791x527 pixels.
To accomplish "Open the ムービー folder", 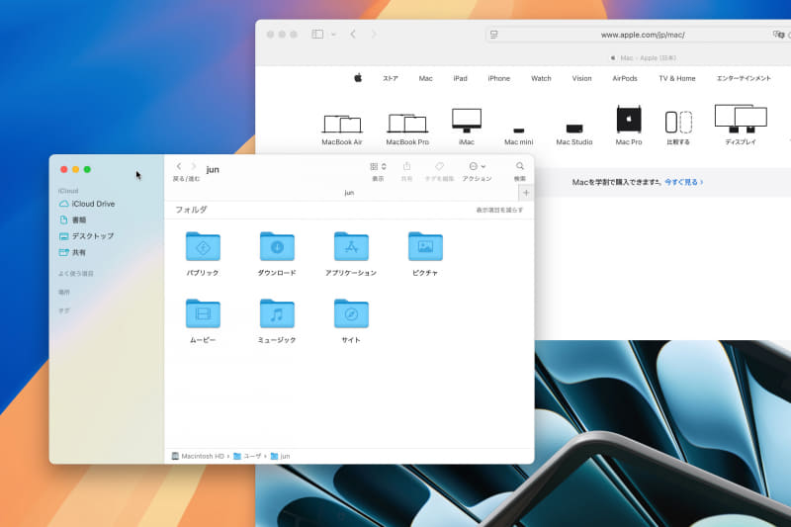I will pyautogui.click(x=203, y=313).
